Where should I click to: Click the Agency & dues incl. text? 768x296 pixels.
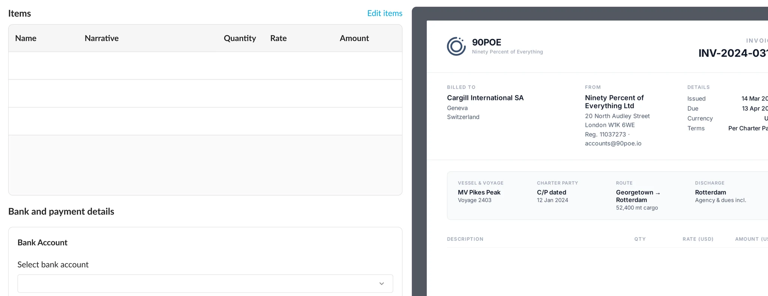pyautogui.click(x=720, y=200)
